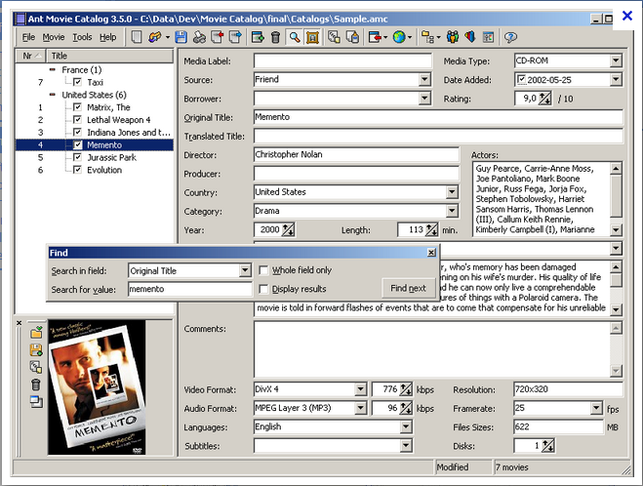Open the Search in field dropdown
The height and width of the screenshot is (486, 643).
(x=245, y=270)
